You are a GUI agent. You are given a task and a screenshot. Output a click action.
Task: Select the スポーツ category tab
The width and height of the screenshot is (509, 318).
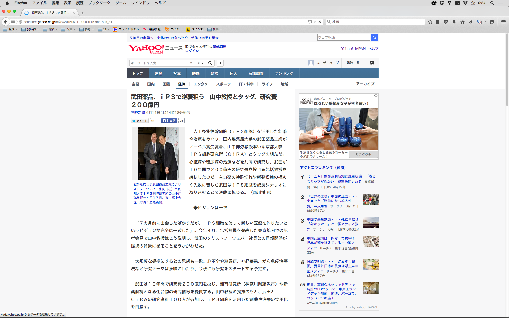tap(223, 84)
